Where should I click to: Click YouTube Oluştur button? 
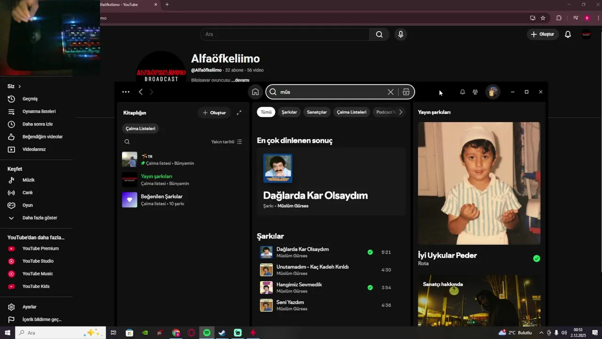[x=542, y=34]
